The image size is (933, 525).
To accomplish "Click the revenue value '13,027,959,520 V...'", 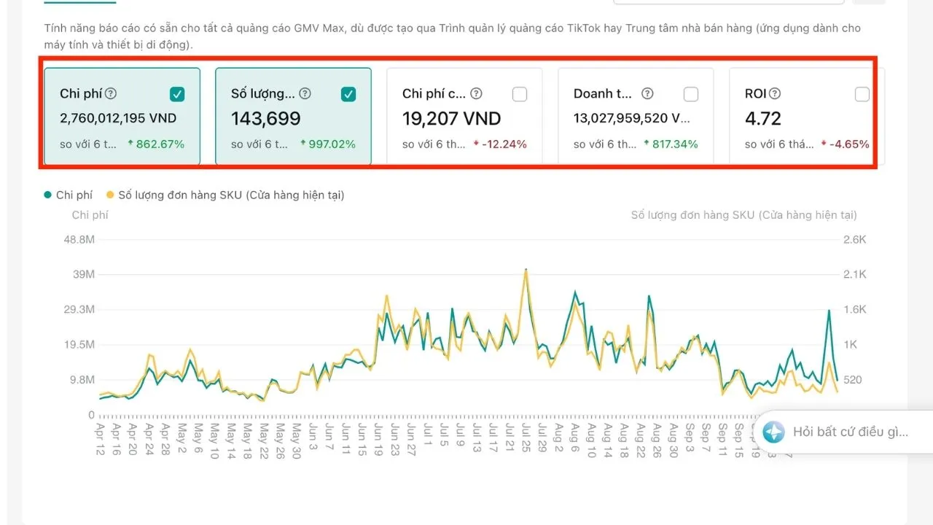I will 632,118.
